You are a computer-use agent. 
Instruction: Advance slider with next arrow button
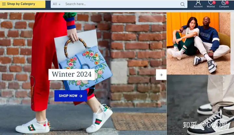[161, 75]
